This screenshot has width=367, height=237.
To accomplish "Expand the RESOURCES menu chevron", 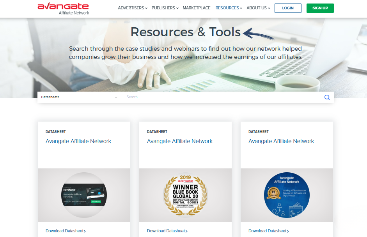I will click(241, 8).
